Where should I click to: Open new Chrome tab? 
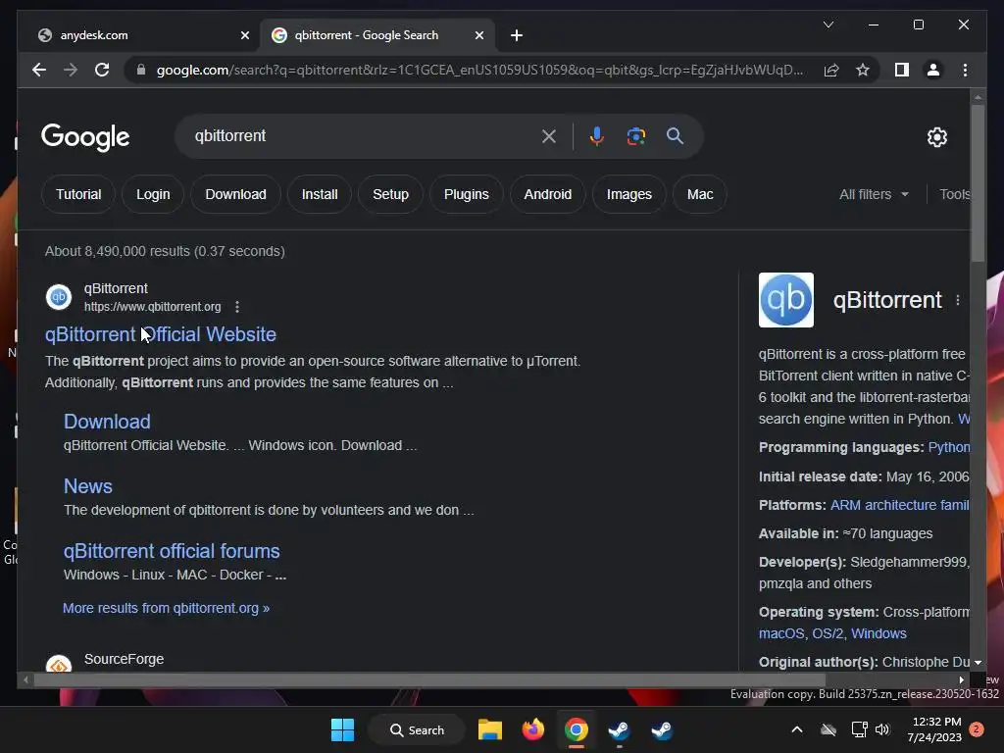pyautogui.click(x=517, y=35)
